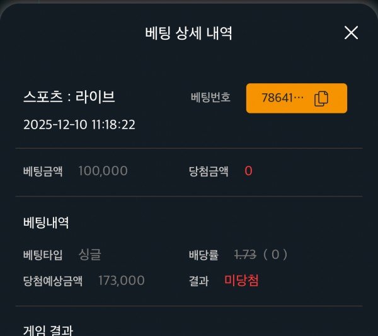378x336 pixels.
Task: Click the 당첨예상금액 label
Action: (52, 281)
